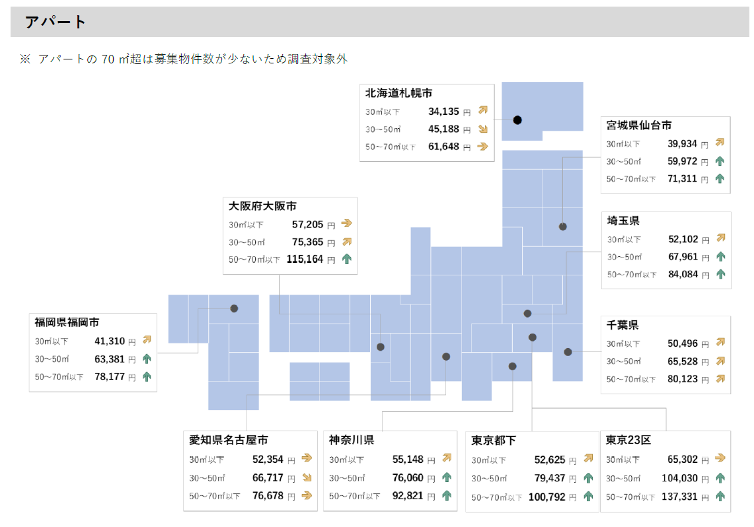Click the 100,792 rent value
Viewport: 754px width, 527px height.
(547, 497)
